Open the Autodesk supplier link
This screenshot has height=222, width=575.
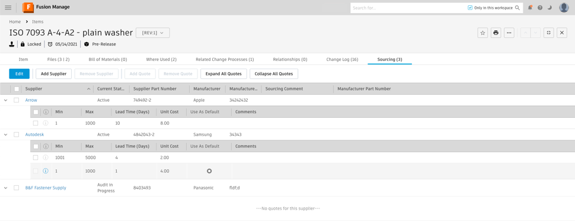[34, 134]
